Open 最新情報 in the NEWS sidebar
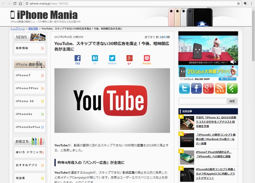The height and width of the screenshot is (183, 255). pos(29,48)
